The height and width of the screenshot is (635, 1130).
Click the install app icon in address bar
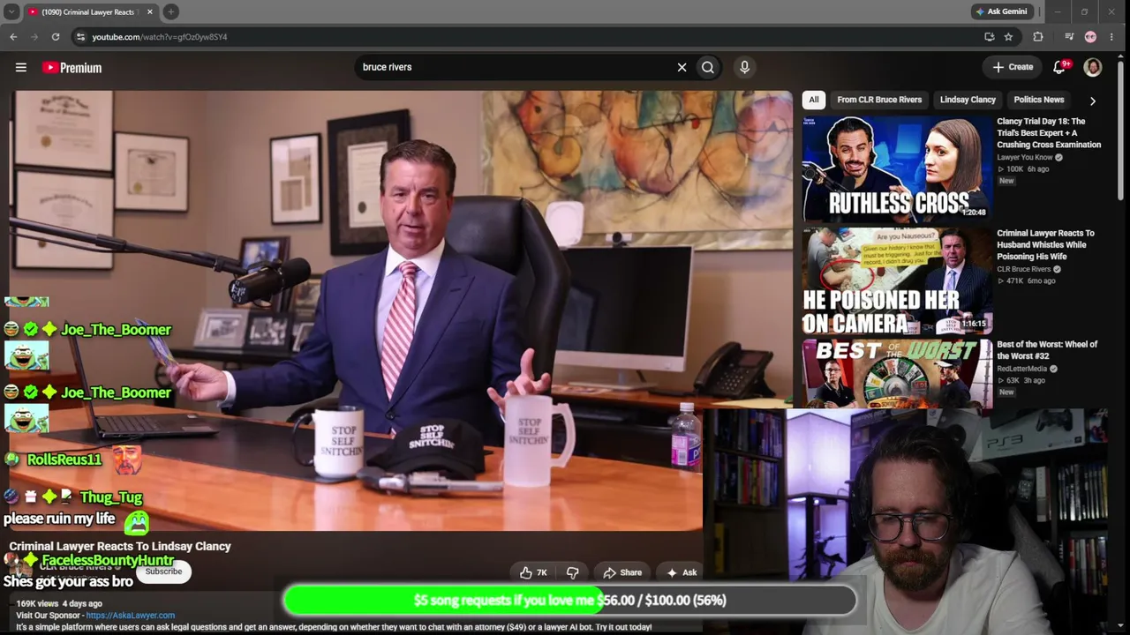coord(989,37)
